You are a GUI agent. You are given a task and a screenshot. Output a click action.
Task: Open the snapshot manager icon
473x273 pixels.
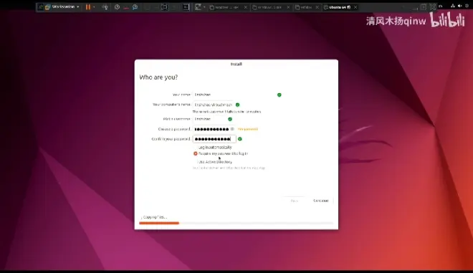pyautogui.click(x=135, y=7)
